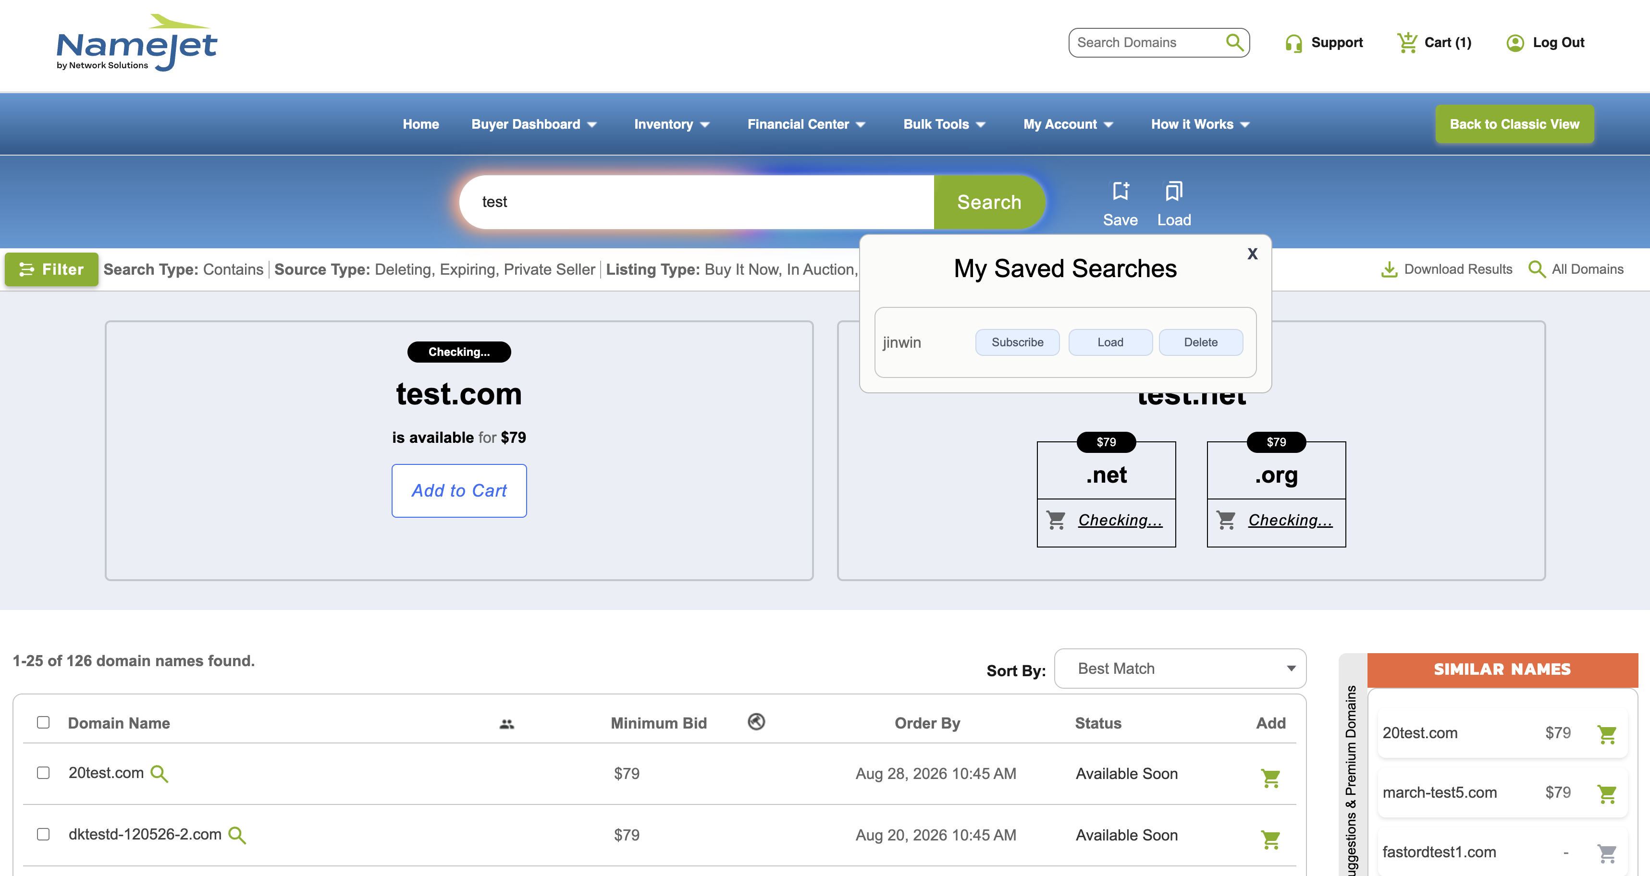Viewport: 1650px width, 876px height.
Task: Delete the jinwin saved search
Action: click(x=1201, y=342)
